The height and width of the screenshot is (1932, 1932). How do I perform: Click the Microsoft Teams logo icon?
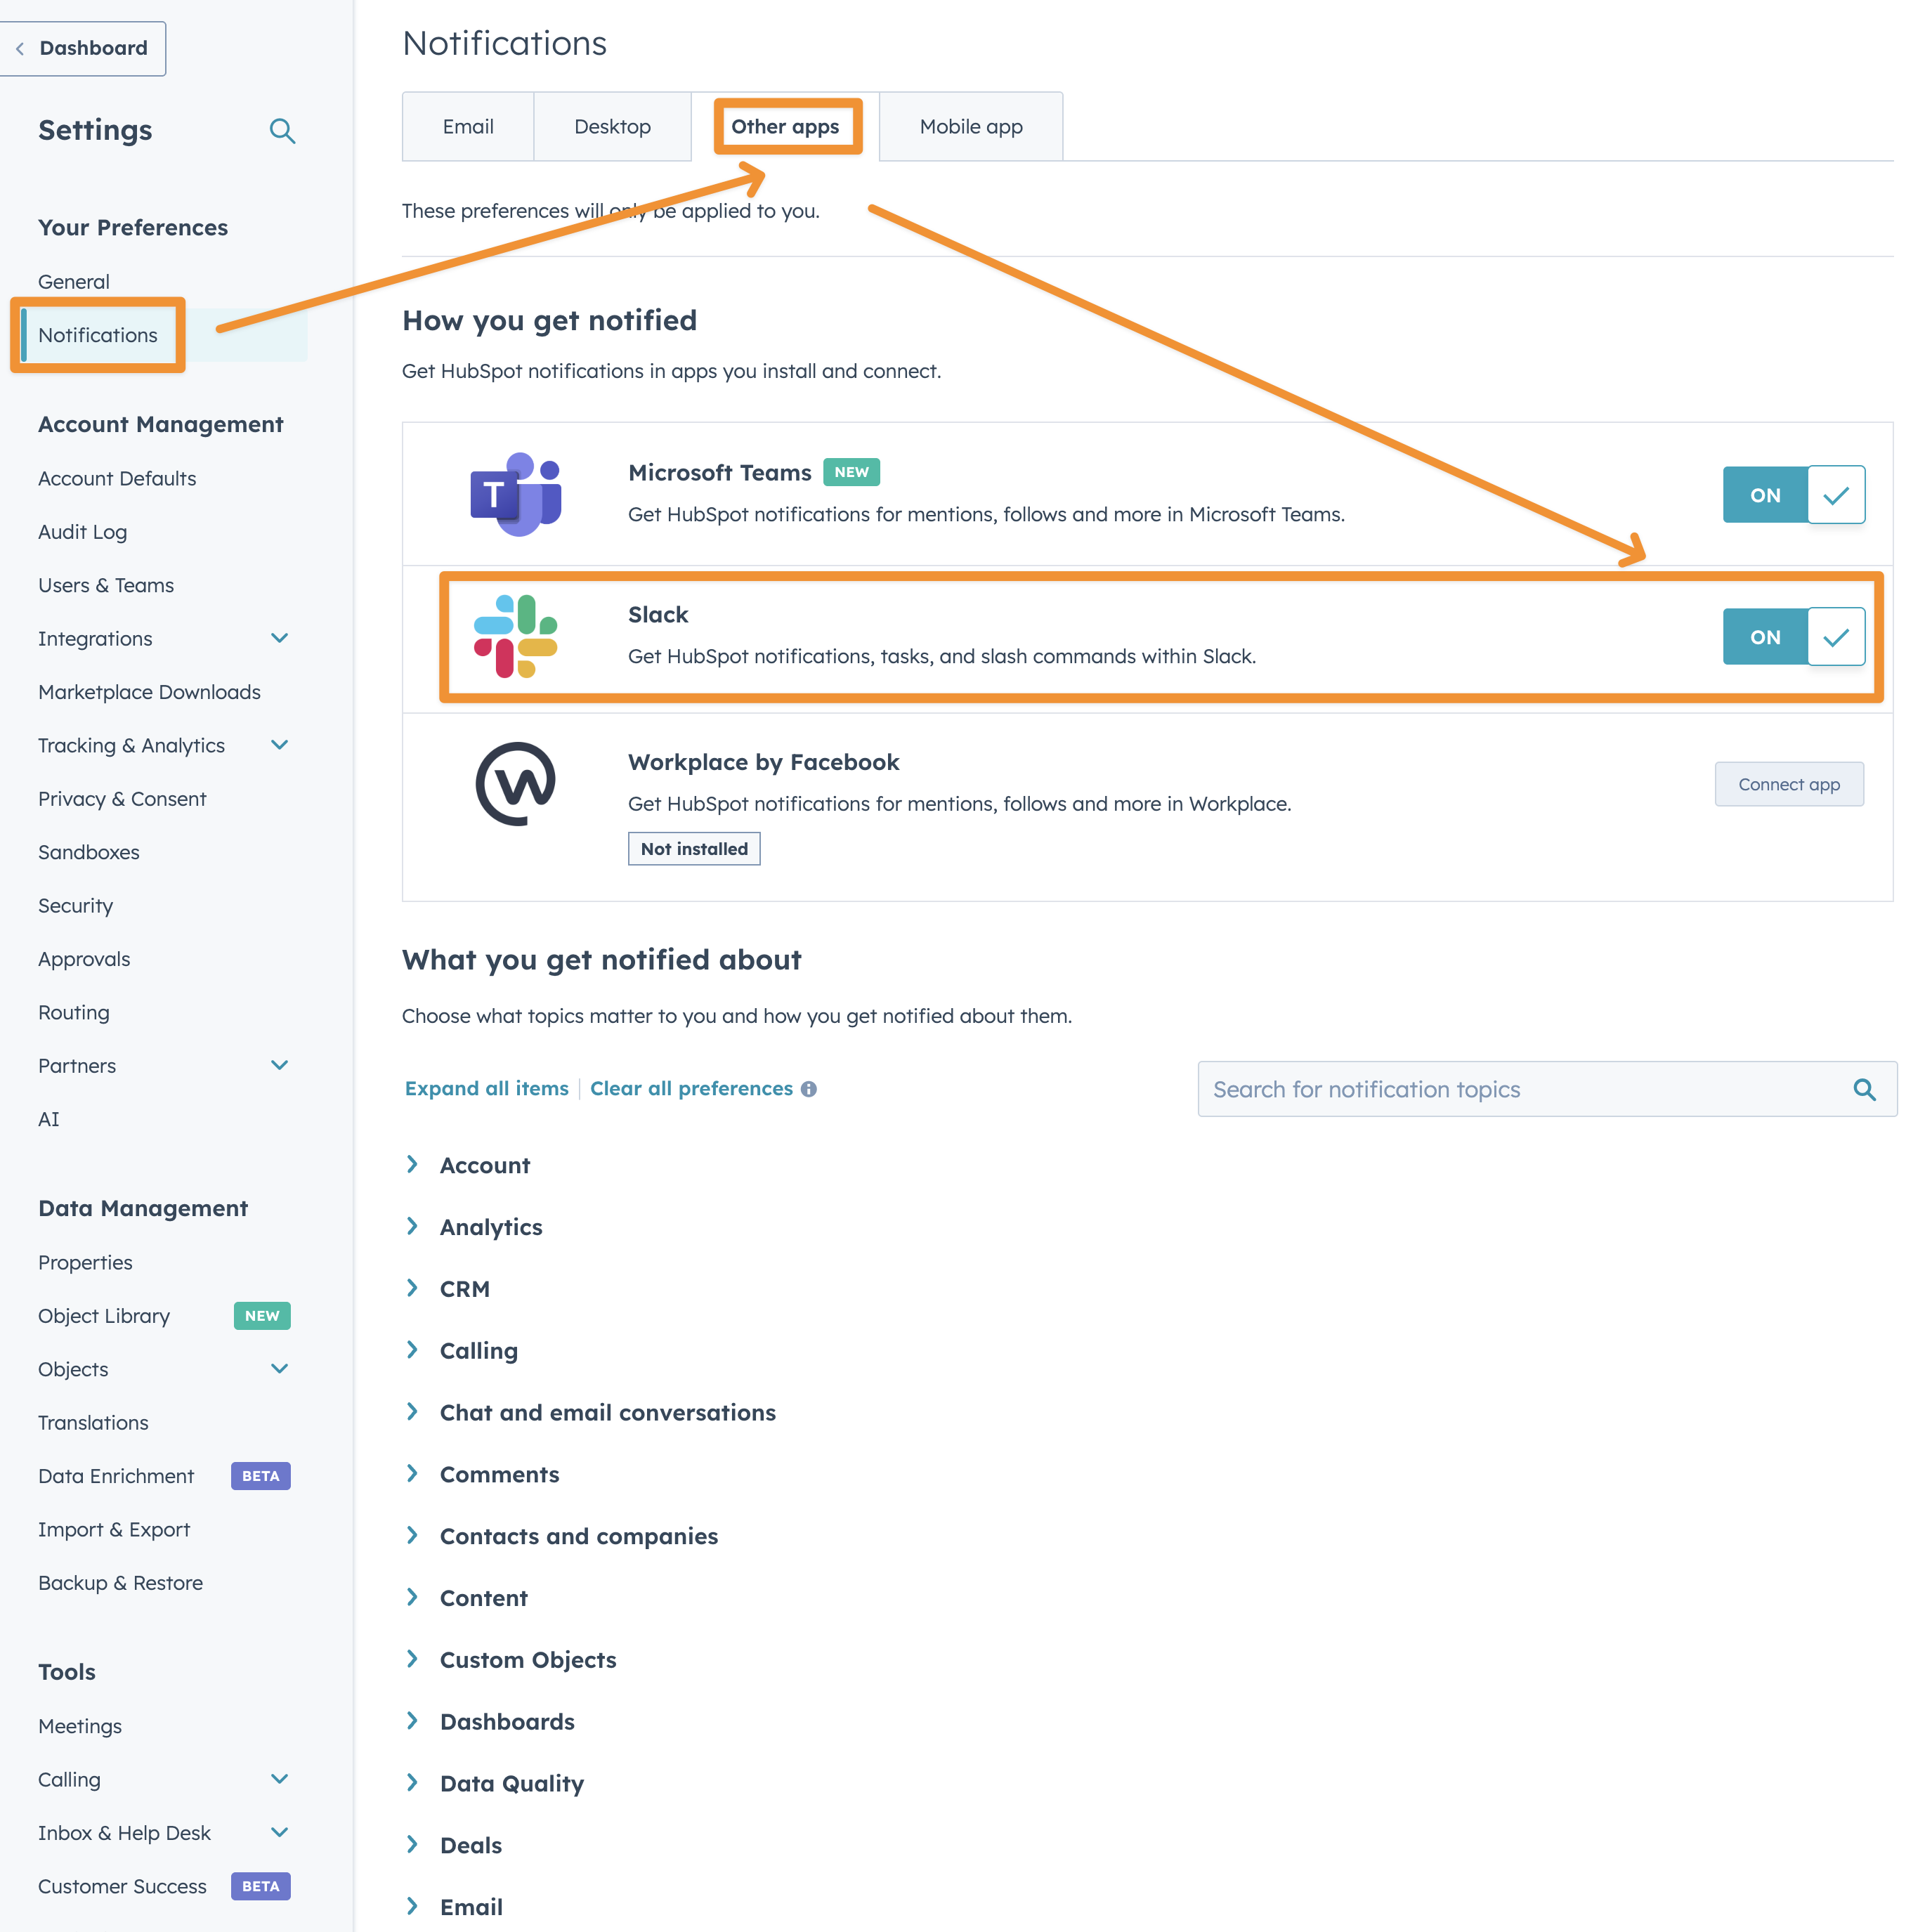pyautogui.click(x=516, y=494)
